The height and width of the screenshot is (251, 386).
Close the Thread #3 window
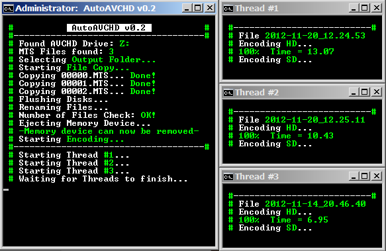(377, 176)
